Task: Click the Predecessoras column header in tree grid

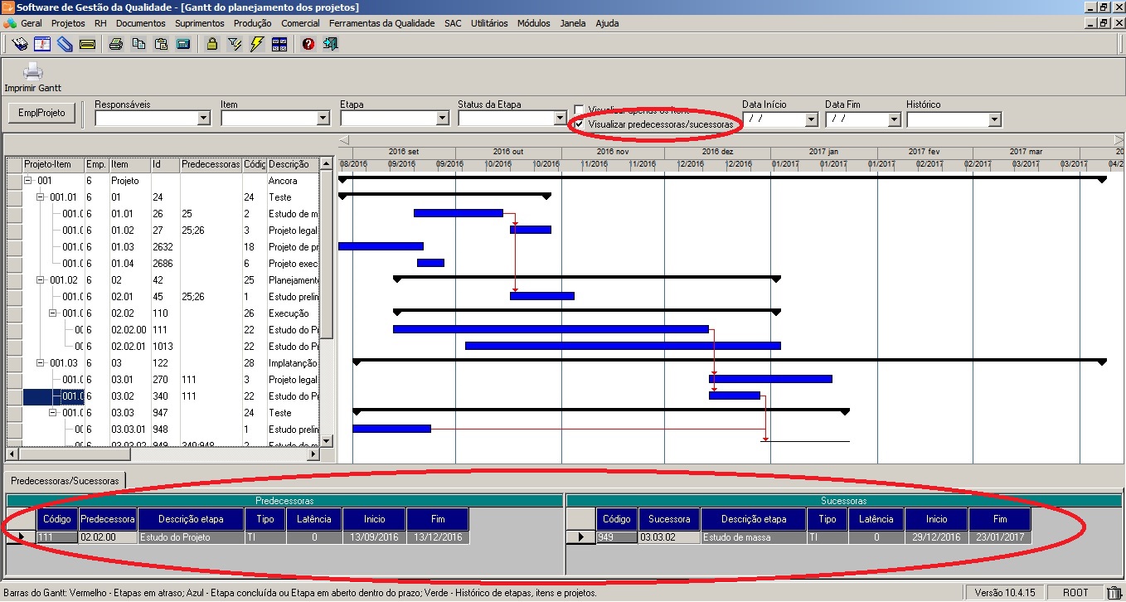Action: point(211,164)
